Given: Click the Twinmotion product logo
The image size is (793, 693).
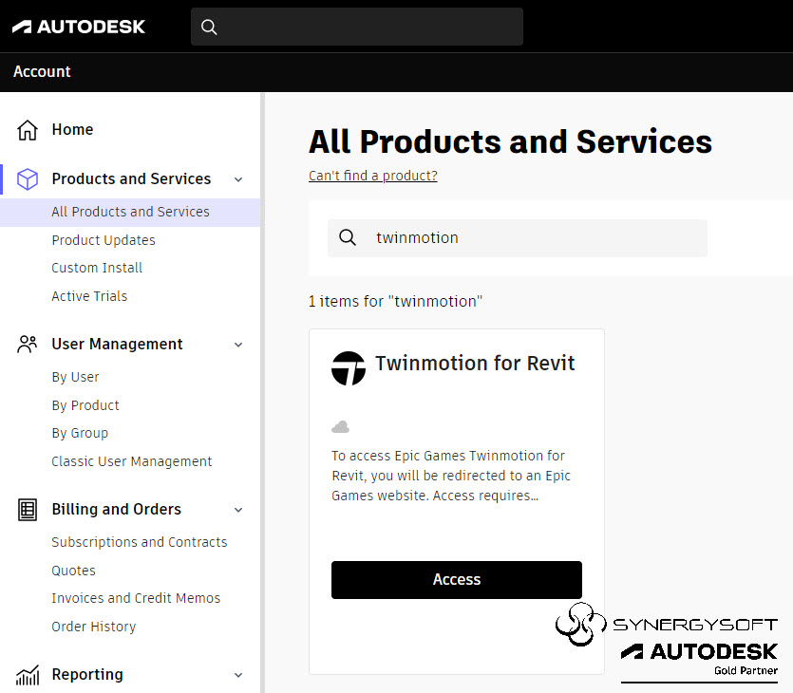Looking at the screenshot, I should tap(349, 367).
